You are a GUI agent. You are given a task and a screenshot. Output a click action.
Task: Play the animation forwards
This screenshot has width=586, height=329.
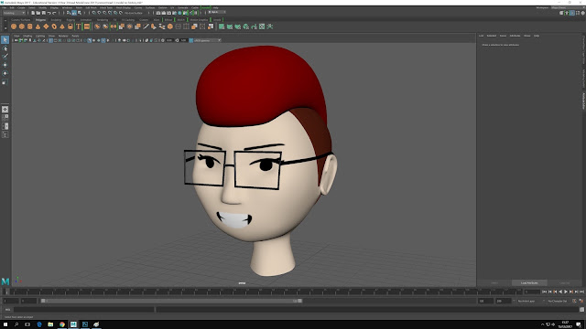(566, 292)
